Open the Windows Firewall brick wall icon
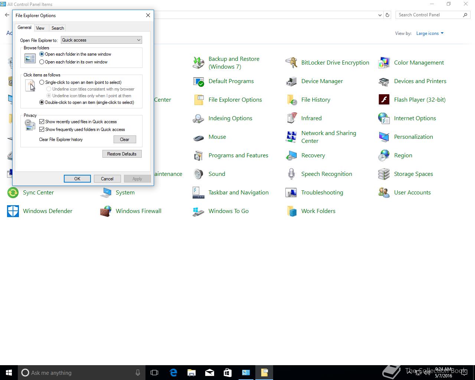This screenshot has height=380, width=475. (x=106, y=211)
